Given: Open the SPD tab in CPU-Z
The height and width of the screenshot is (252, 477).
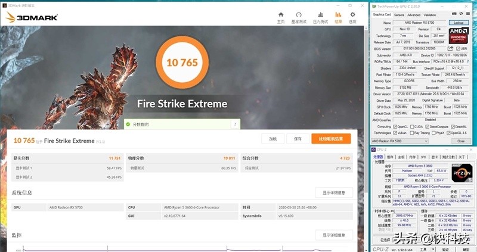Looking at the screenshot, I should pos(423,157).
